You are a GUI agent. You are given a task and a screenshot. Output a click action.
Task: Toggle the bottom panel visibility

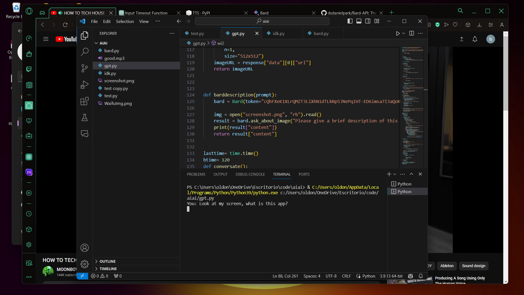[x=359, y=21]
